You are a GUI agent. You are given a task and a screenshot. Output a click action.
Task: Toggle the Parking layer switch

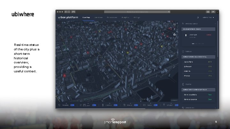[x=72, y=105]
